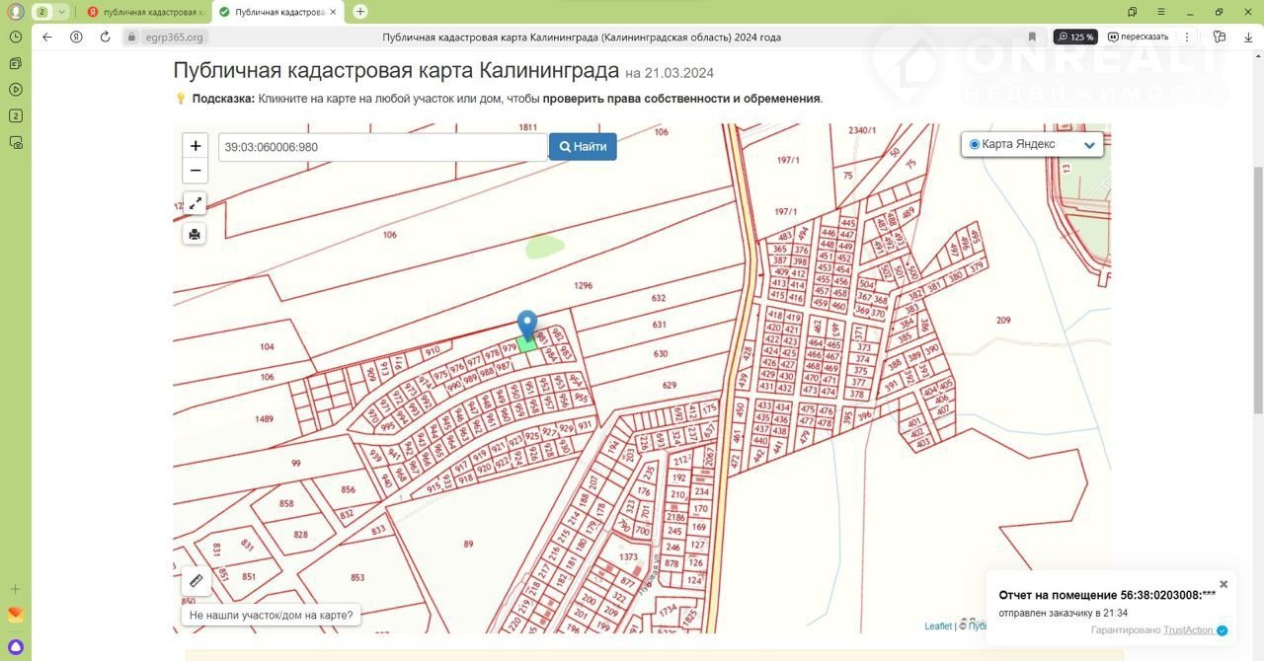
Task: Open the 125% zoom level control
Action: click(1075, 37)
